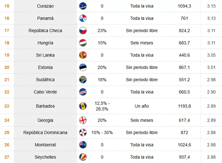Click Georgia's 617,4 cost value
This screenshot has width=222, height=163.
click(184, 120)
